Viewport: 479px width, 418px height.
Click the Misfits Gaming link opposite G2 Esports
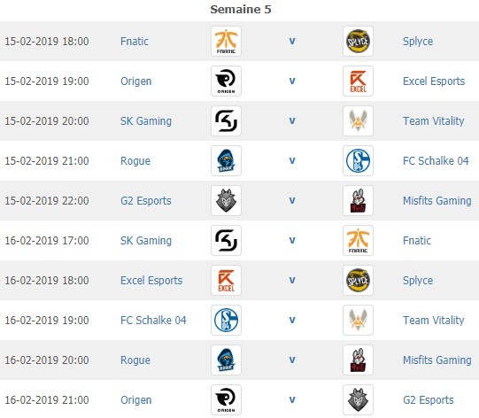tap(437, 201)
